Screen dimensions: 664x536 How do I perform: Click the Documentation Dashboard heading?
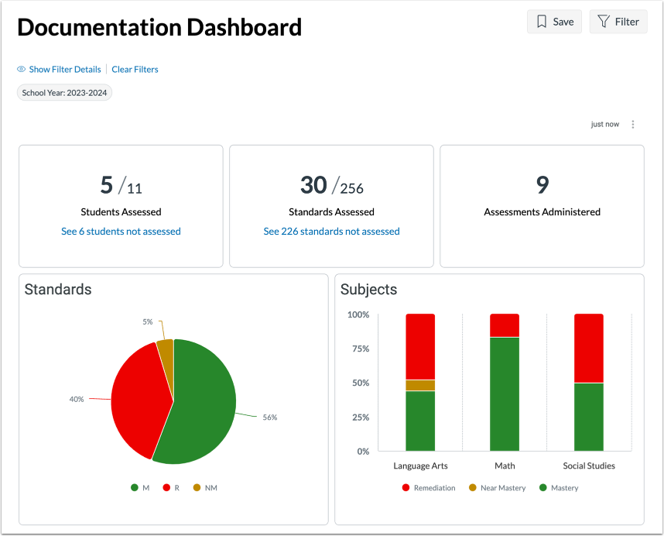pos(159,27)
